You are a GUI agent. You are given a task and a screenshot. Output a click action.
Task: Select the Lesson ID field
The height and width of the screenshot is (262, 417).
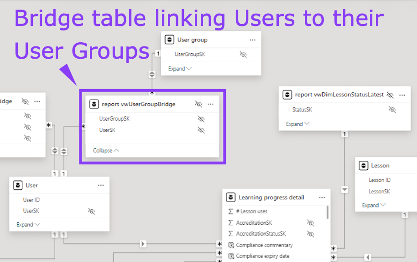tap(380, 180)
